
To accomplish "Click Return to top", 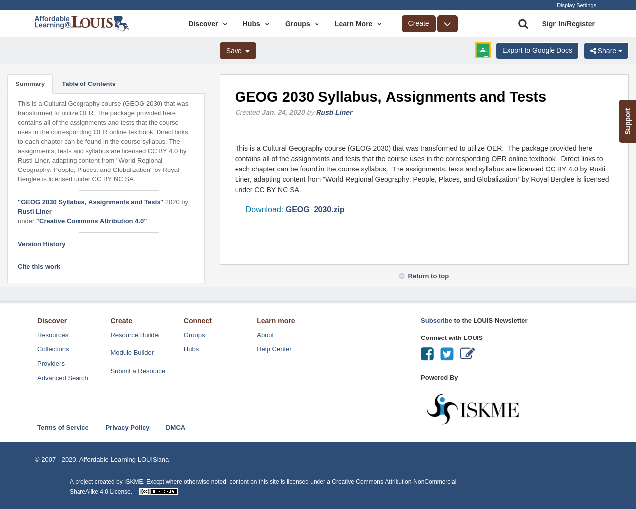I will (428, 276).
